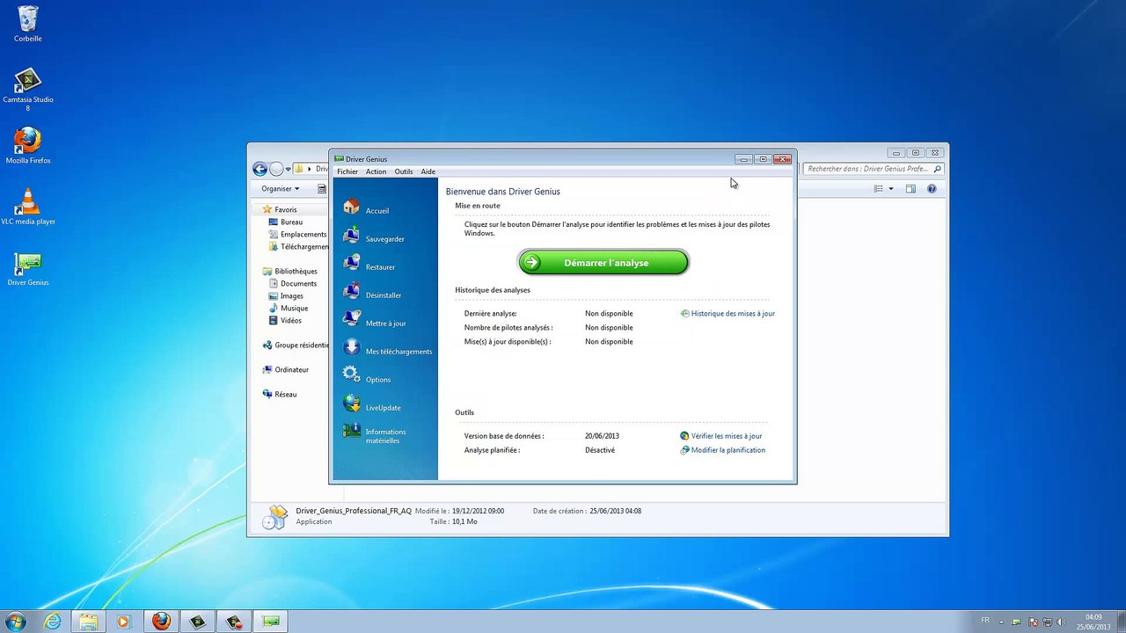Select the Restaurer sidebar item
The height and width of the screenshot is (633, 1126).
[369, 266]
